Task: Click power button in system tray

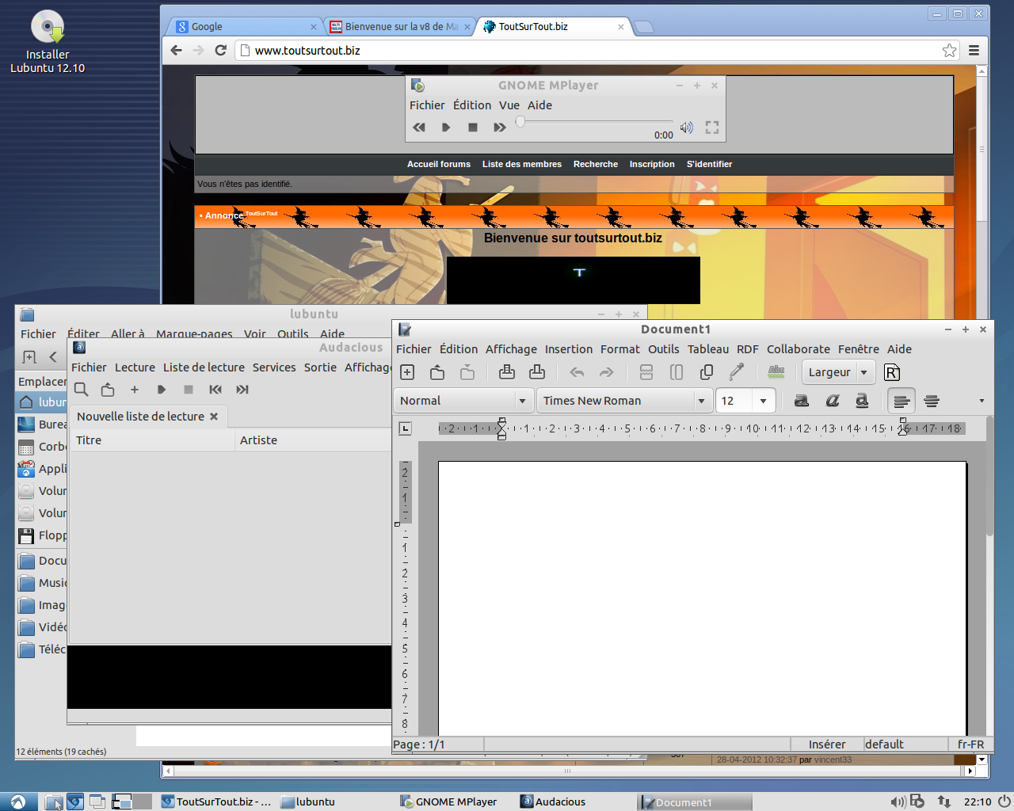Action: point(1004,801)
